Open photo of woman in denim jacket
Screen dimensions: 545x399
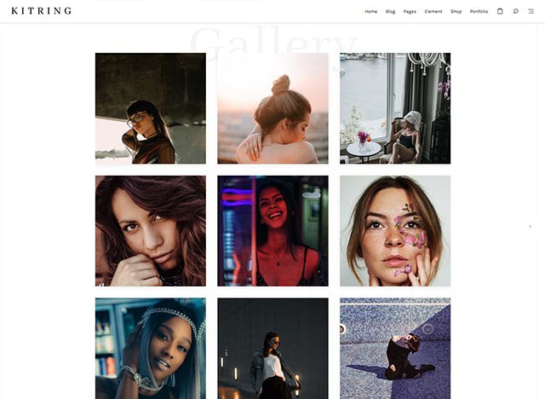click(272, 349)
